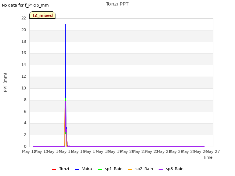This screenshot has width=235, height=176.
Task: Click the May 27 x-axis tick label
Action: pos(214,151)
